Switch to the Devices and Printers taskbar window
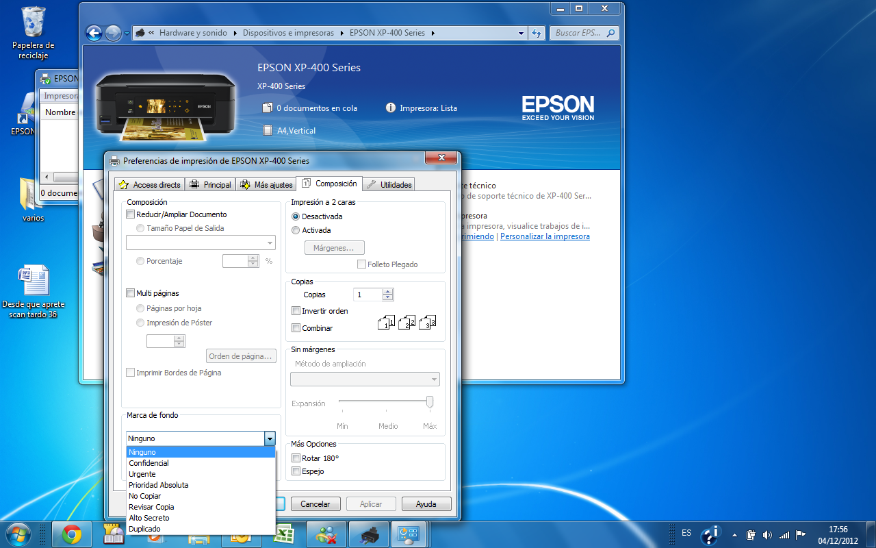This screenshot has width=876, height=548. (409, 534)
